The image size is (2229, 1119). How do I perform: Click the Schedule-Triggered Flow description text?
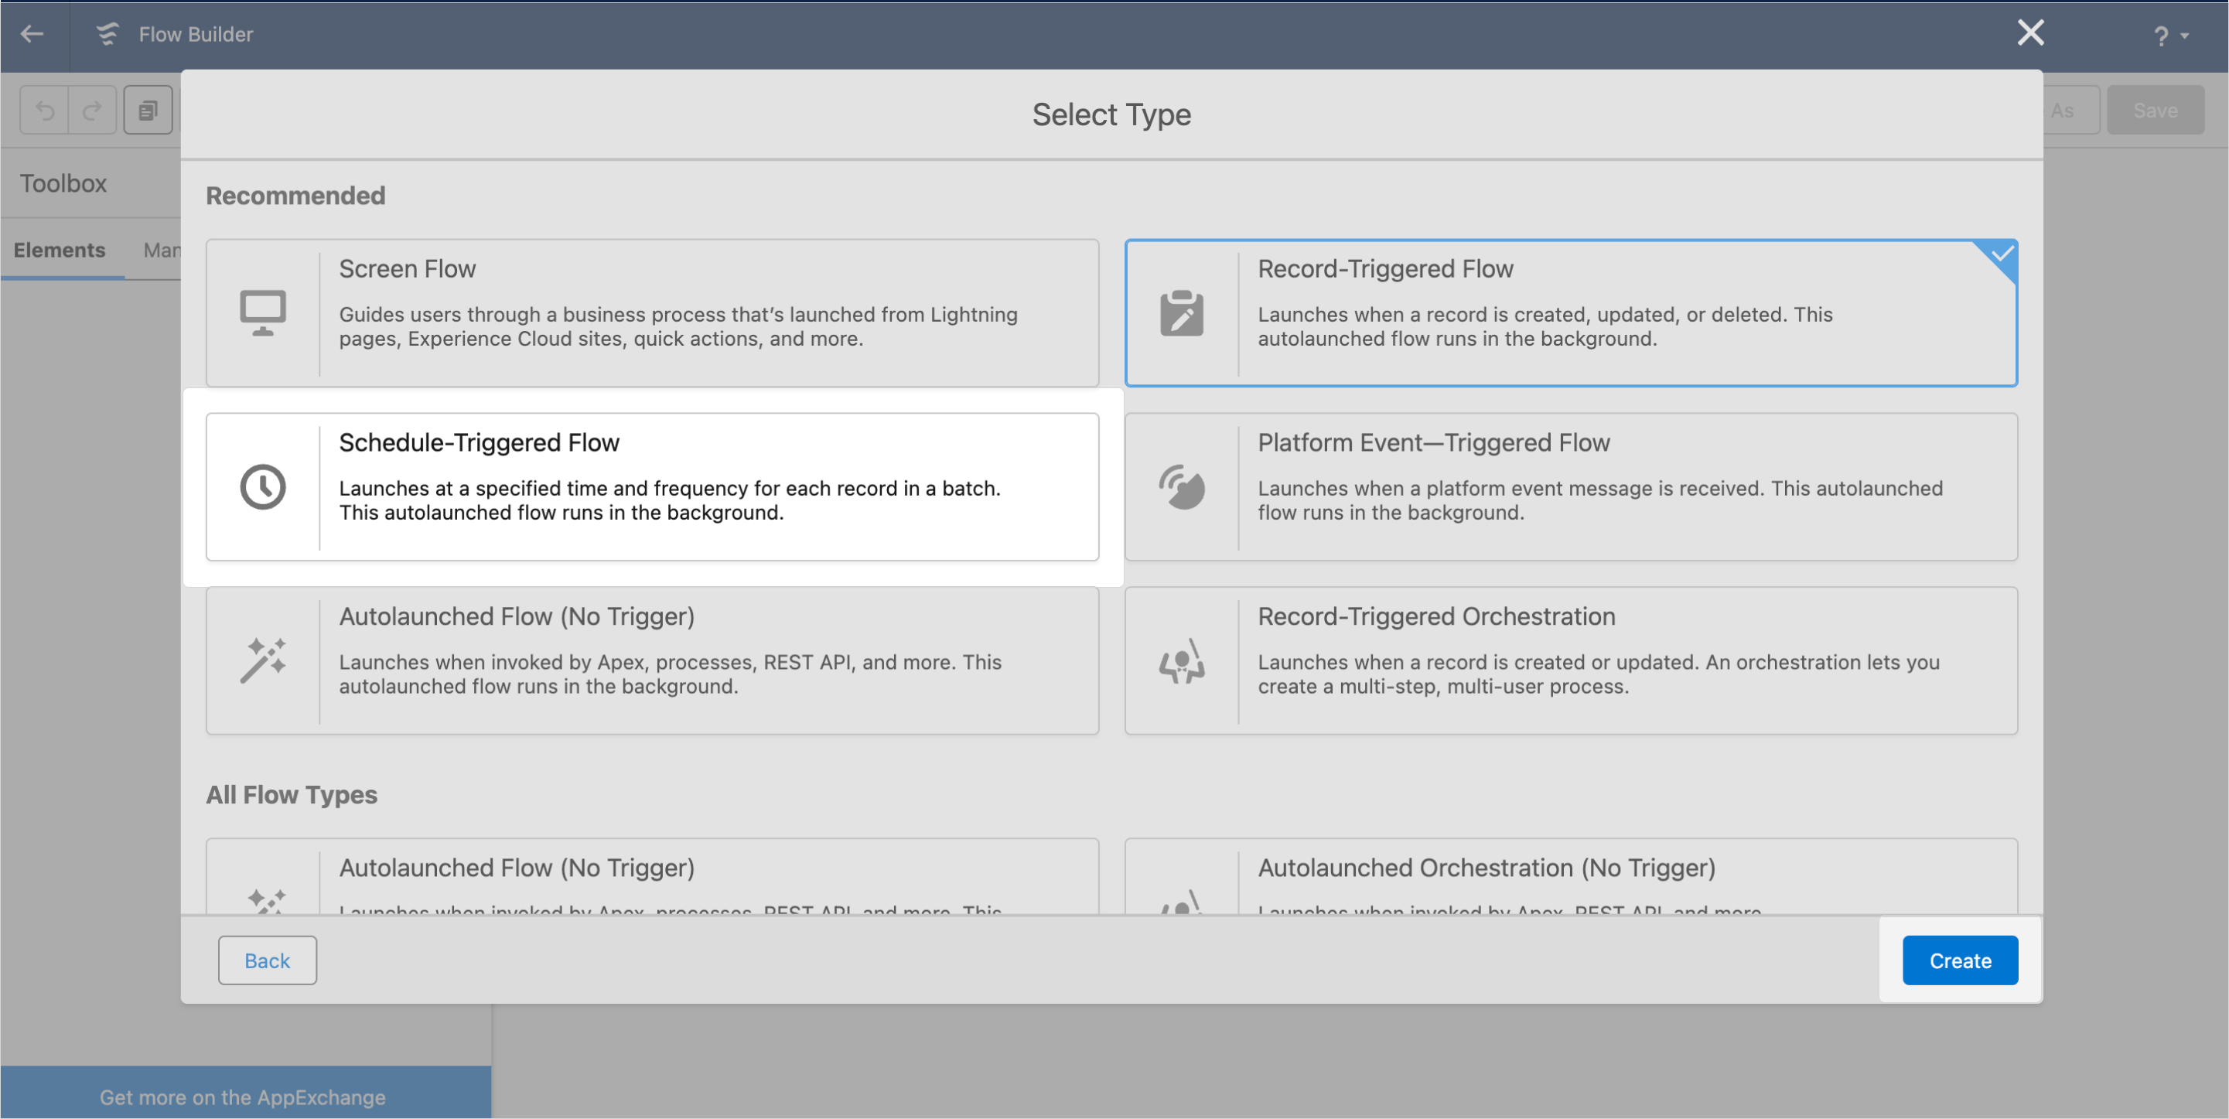pyautogui.click(x=669, y=500)
